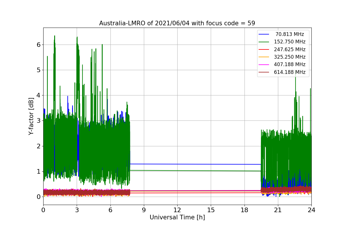The image size is (346, 230).
Task: Select the 325.250 MHz legend label
Action: (x=289, y=57)
